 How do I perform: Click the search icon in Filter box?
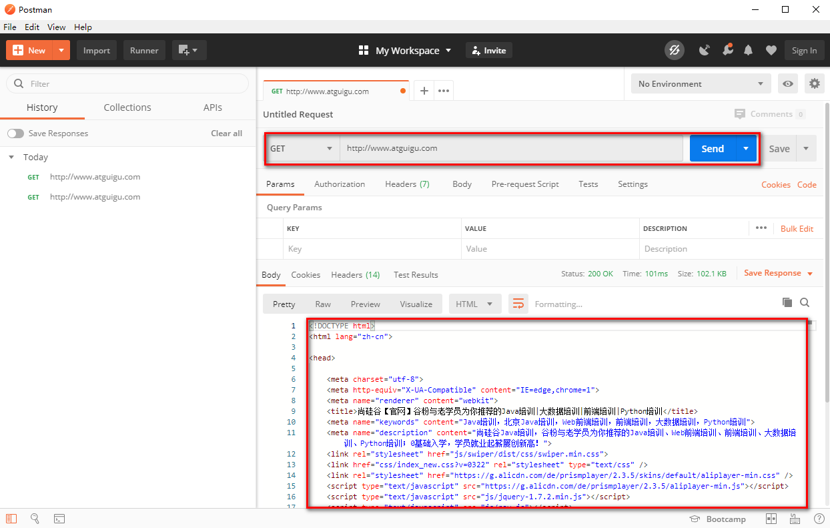tap(19, 83)
